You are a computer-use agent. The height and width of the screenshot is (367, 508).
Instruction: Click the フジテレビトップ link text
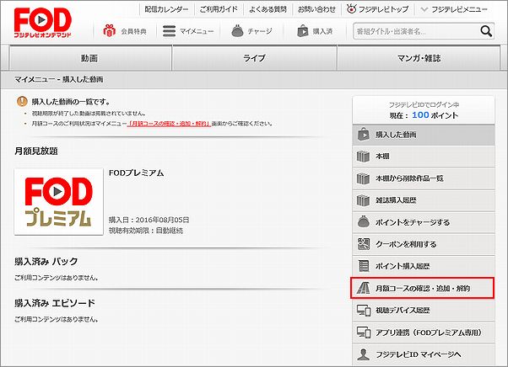click(383, 9)
